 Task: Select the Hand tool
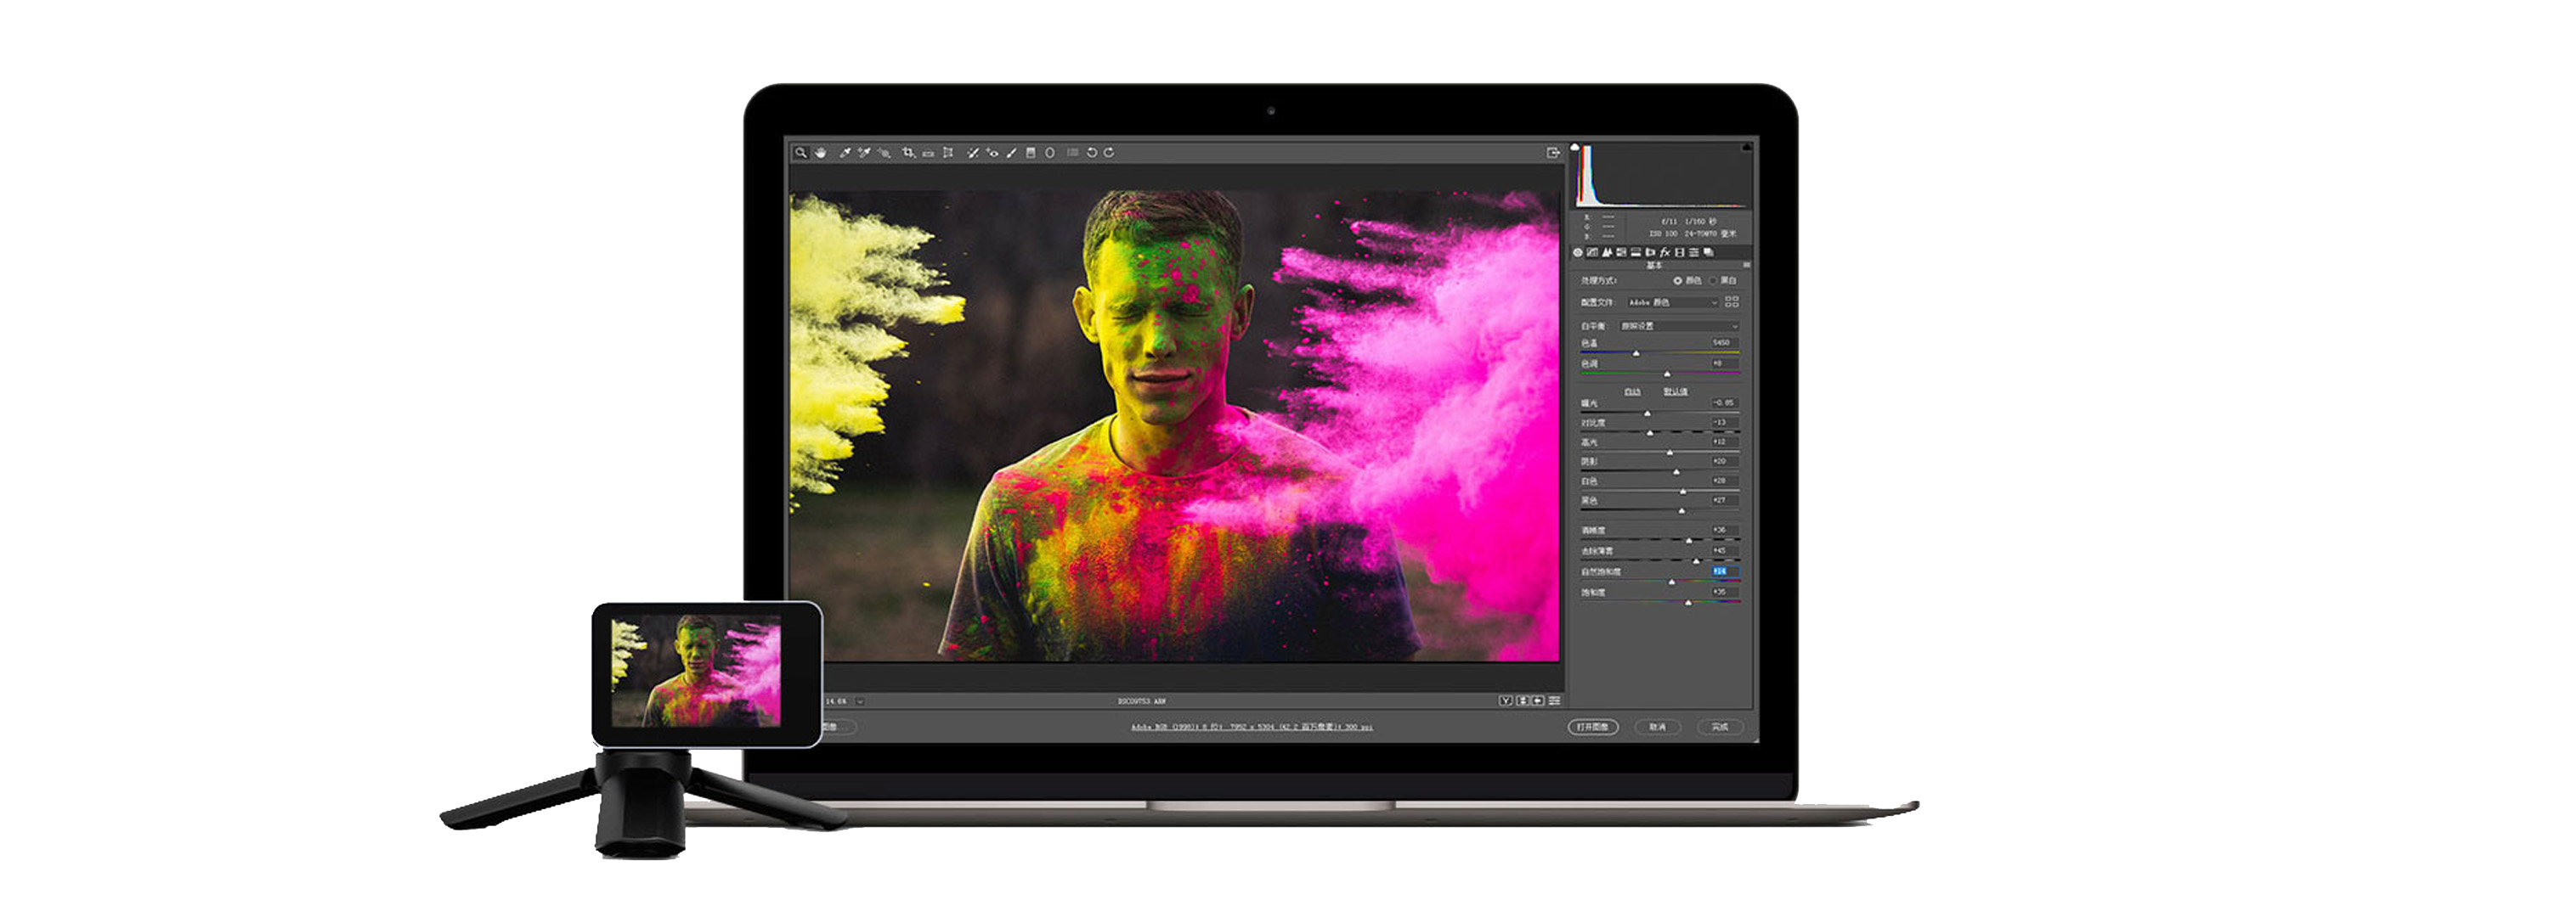point(822,152)
